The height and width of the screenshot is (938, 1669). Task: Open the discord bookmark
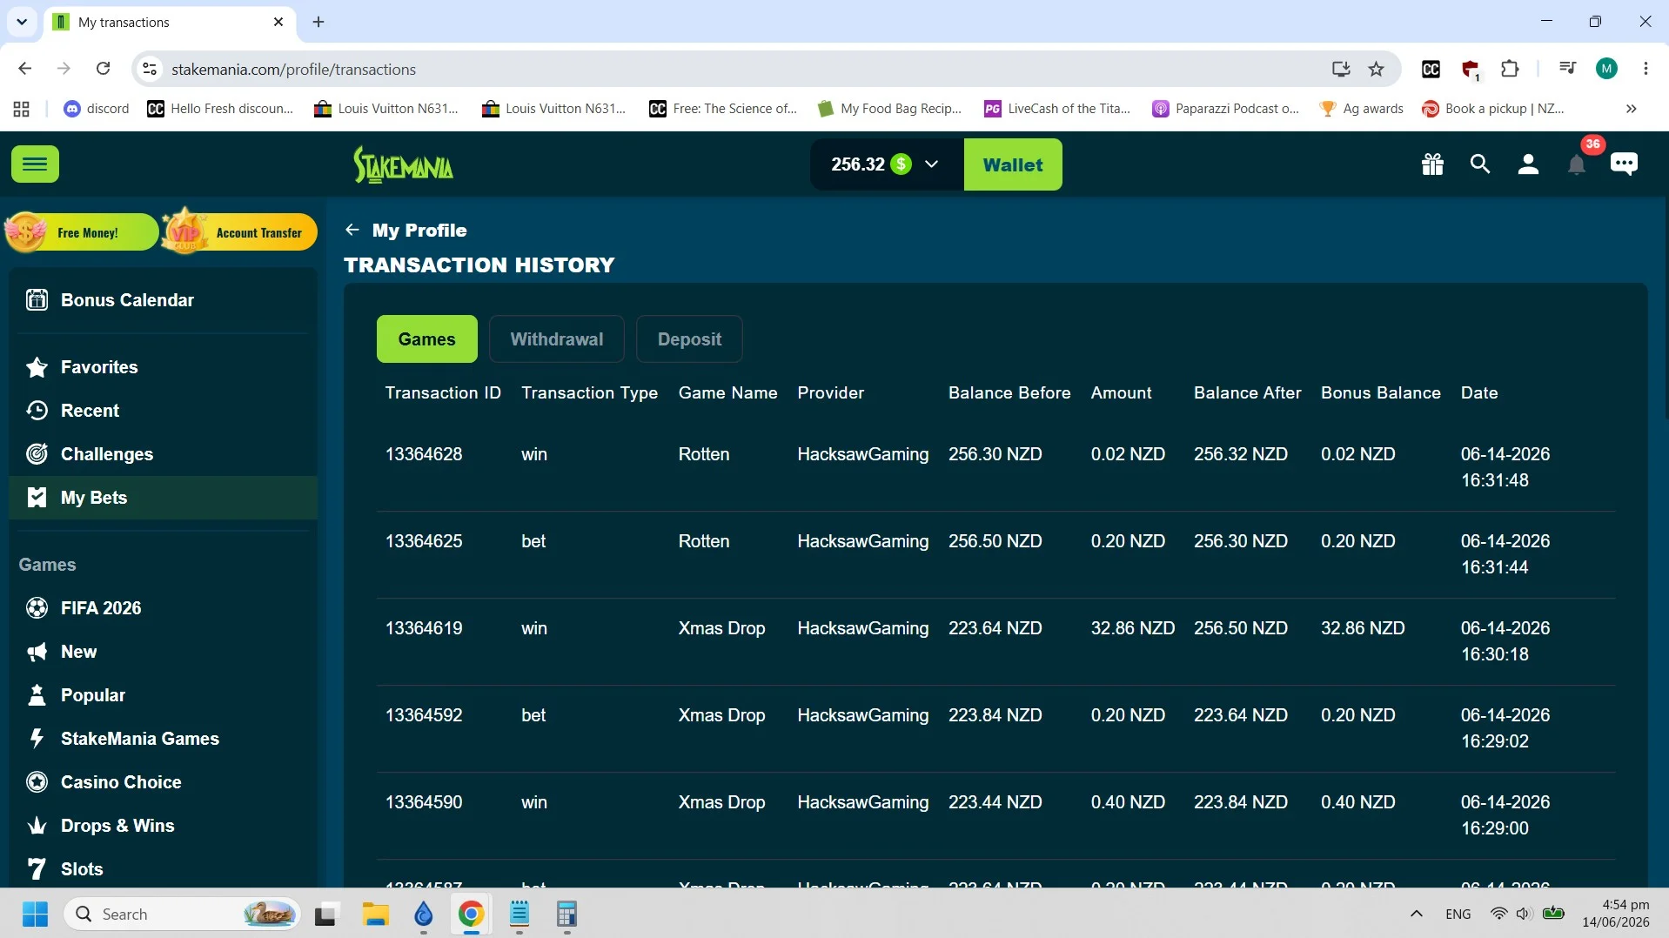tap(97, 109)
